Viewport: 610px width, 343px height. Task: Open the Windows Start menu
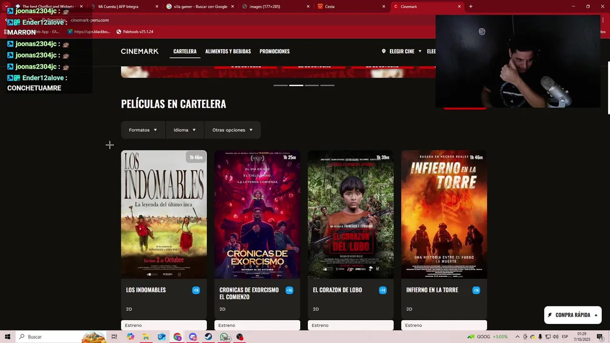[x=8, y=337]
